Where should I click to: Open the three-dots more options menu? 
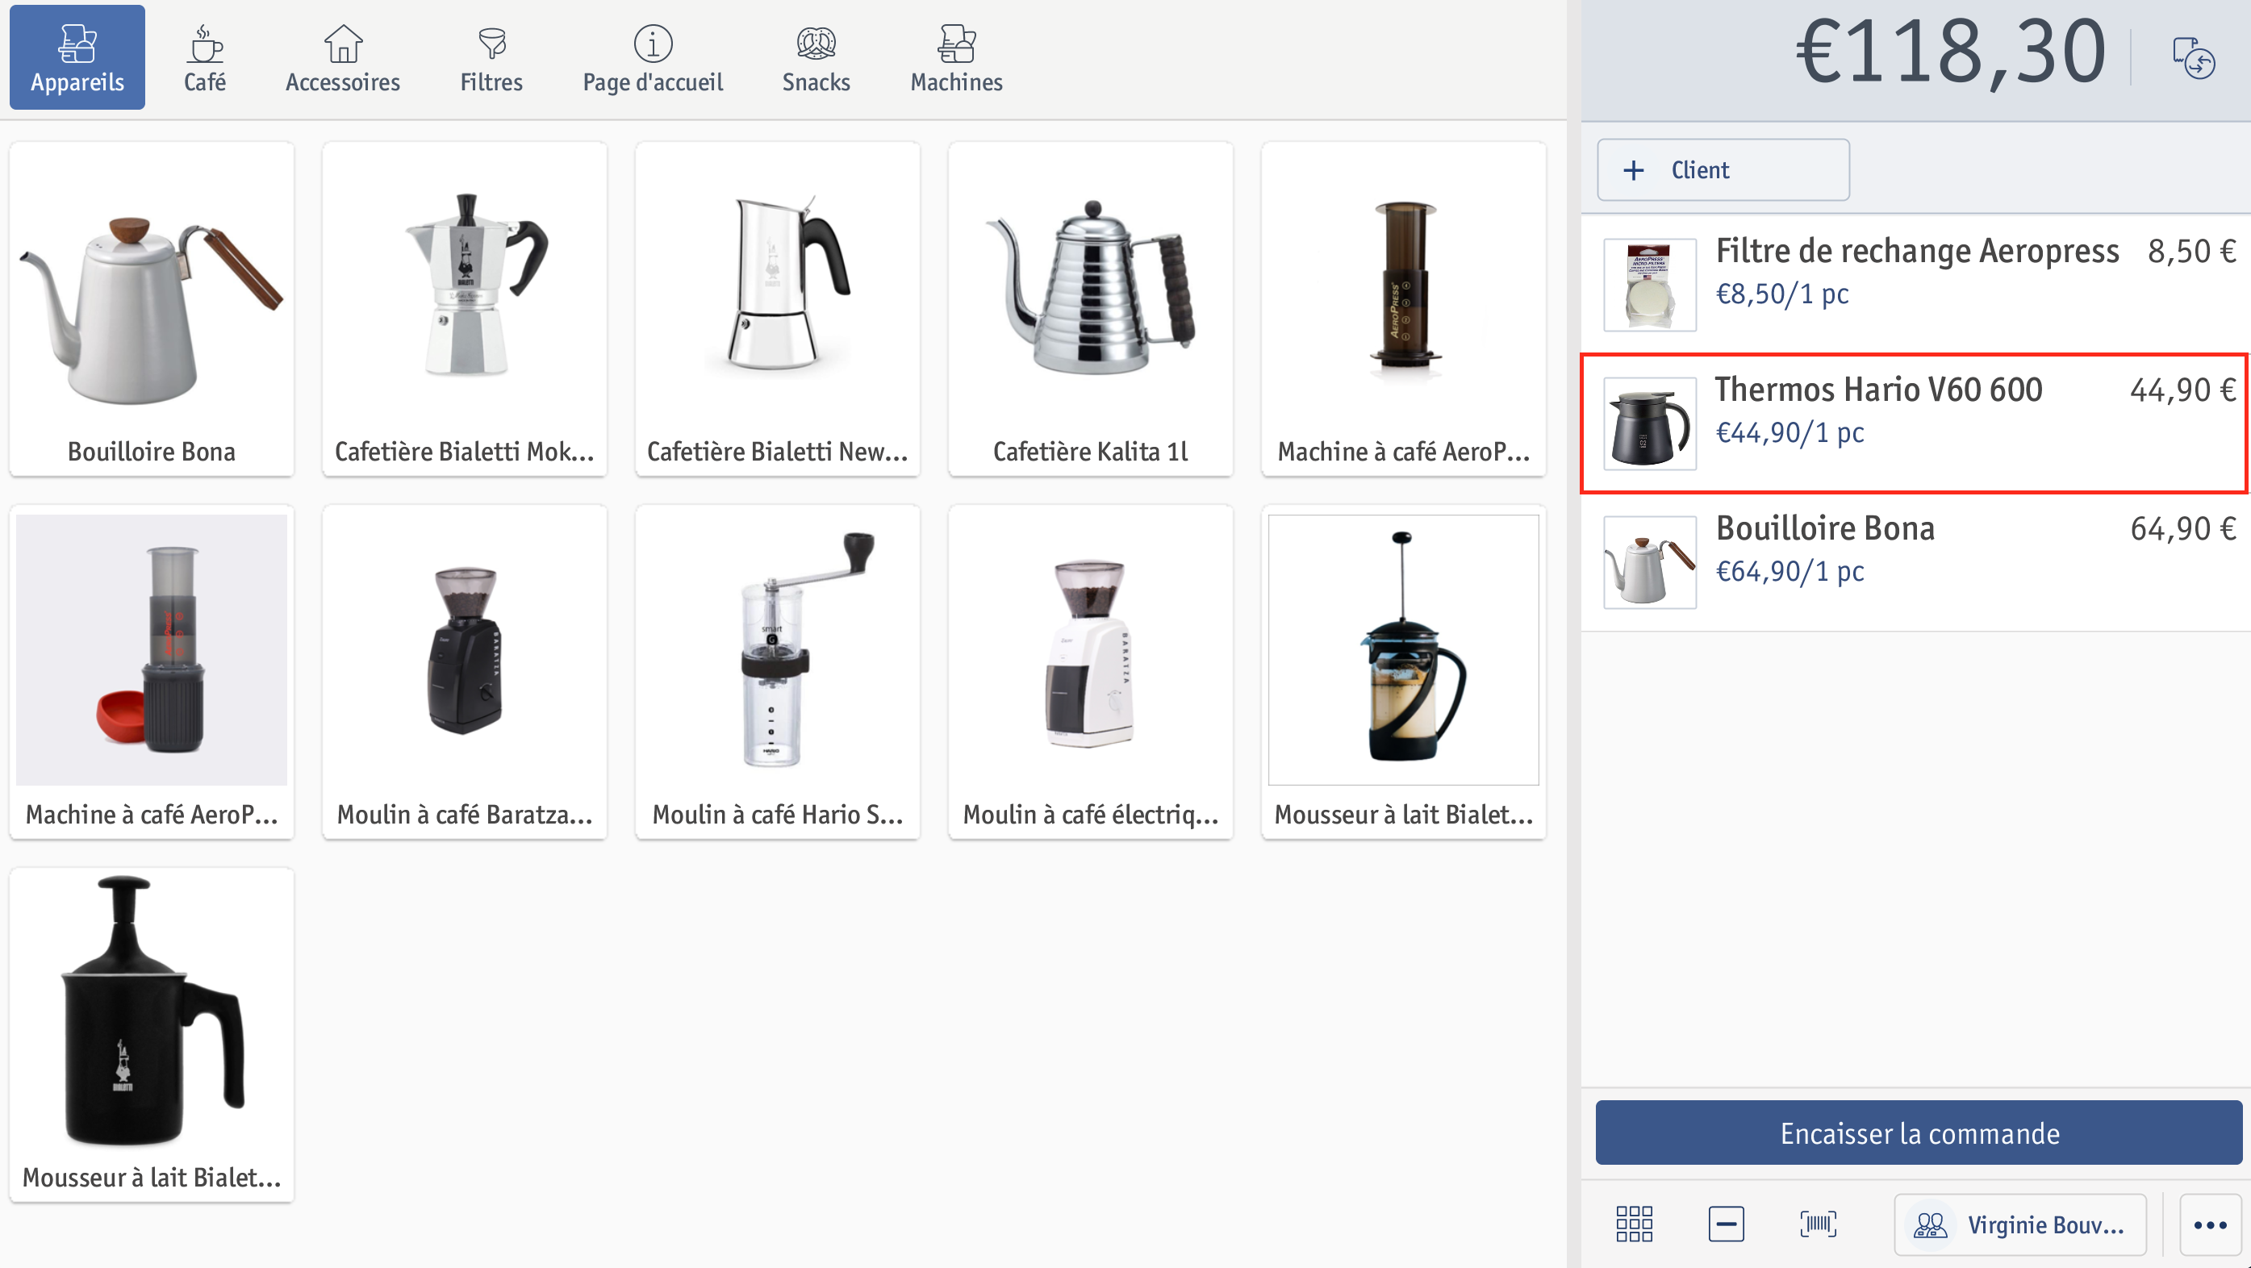tap(2210, 1224)
